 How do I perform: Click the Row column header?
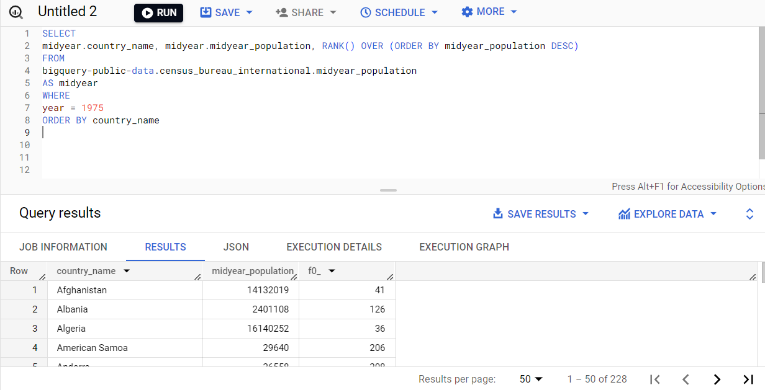19,271
